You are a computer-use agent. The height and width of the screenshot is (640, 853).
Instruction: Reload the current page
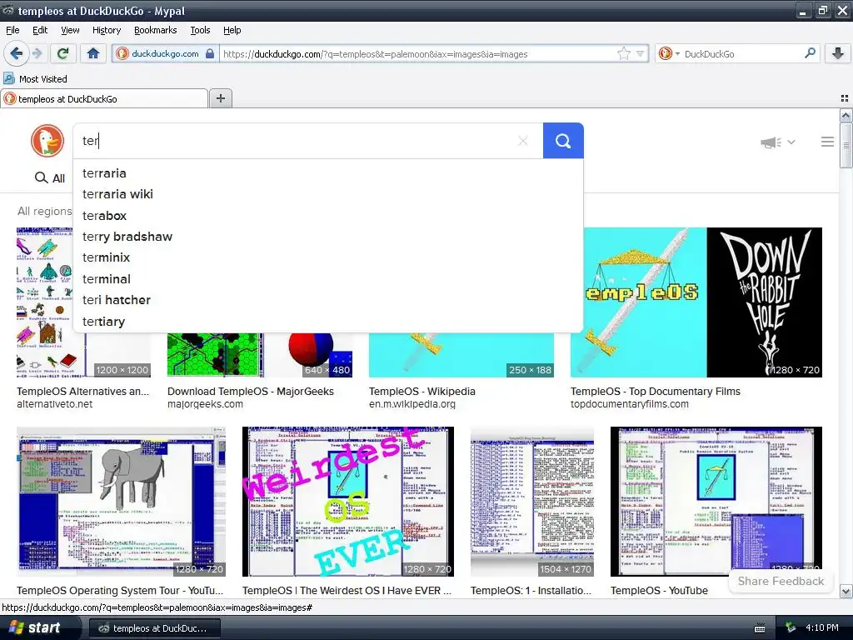[62, 53]
